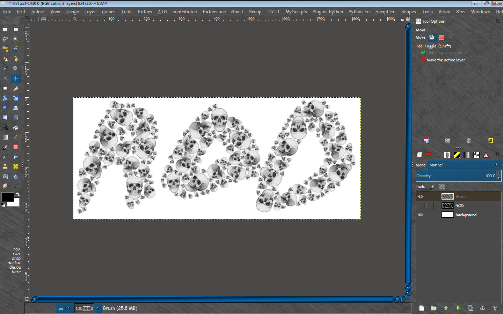
Task: Select the Free Select lasso tool
Action: pos(5,39)
